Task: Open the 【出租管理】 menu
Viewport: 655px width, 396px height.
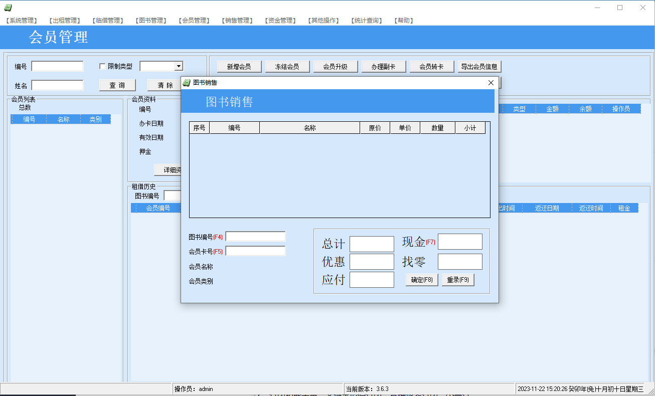Action: pyautogui.click(x=64, y=21)
